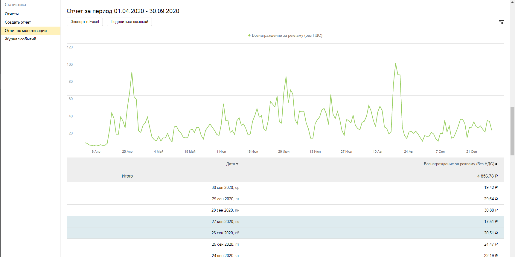Viewport: 515px width, 257px height.
Task: Open Отчеты in the sidebar
Action: tap(12, 14)
